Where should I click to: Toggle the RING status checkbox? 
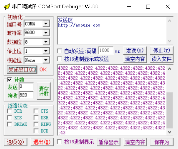pyautogui.click(x=36, y=124)
